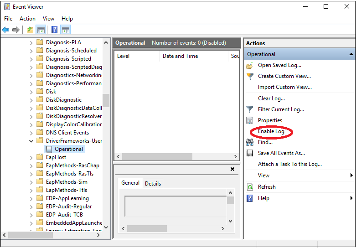Click the Refresh icon in Actions
The width and height of the screenshot is (356, 248).
[249, 187]
